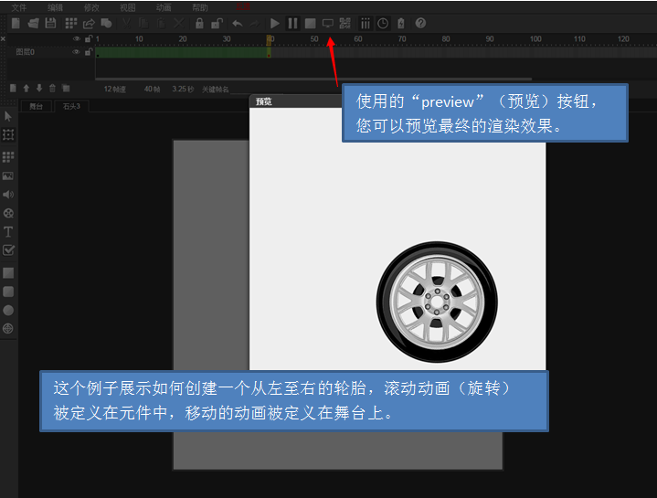657x498 pixels.
Task: Select the sound speaker tool
Action: pos(8,195)
